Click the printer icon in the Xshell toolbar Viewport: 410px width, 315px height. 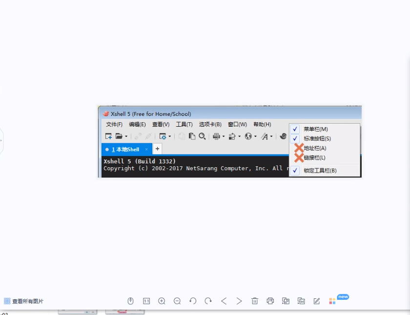216,136
